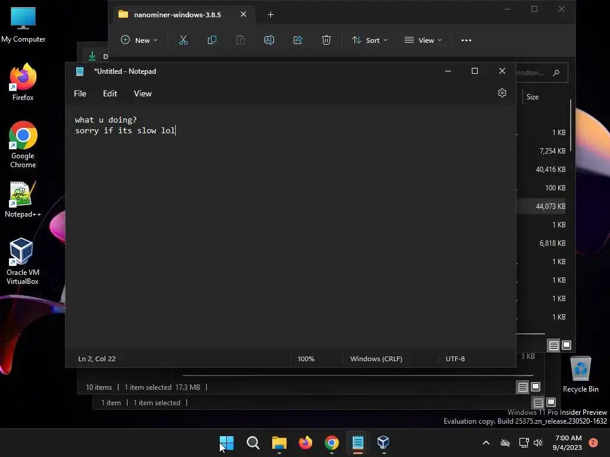Click the volume speaker tray icon
The image size is (610, 457).
click(538, 443)
